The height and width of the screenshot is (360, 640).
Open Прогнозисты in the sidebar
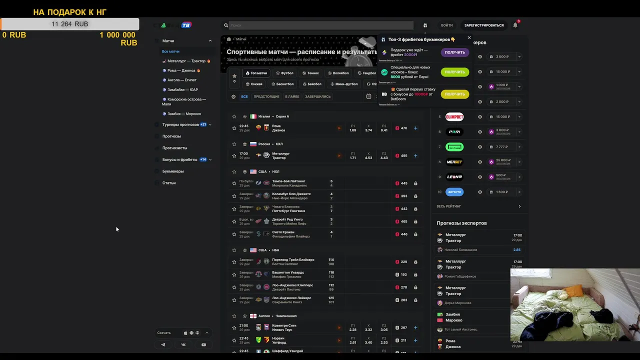click(x=175, y=148)
